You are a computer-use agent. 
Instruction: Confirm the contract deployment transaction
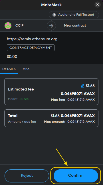(x=76, y=176)
